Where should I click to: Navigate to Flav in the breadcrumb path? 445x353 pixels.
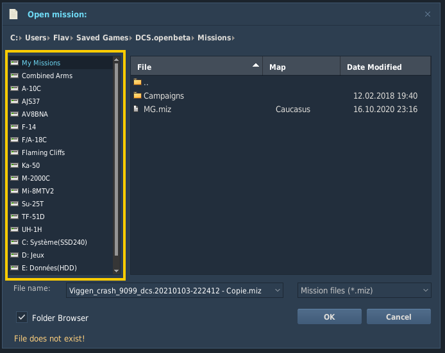click(61, 38)
